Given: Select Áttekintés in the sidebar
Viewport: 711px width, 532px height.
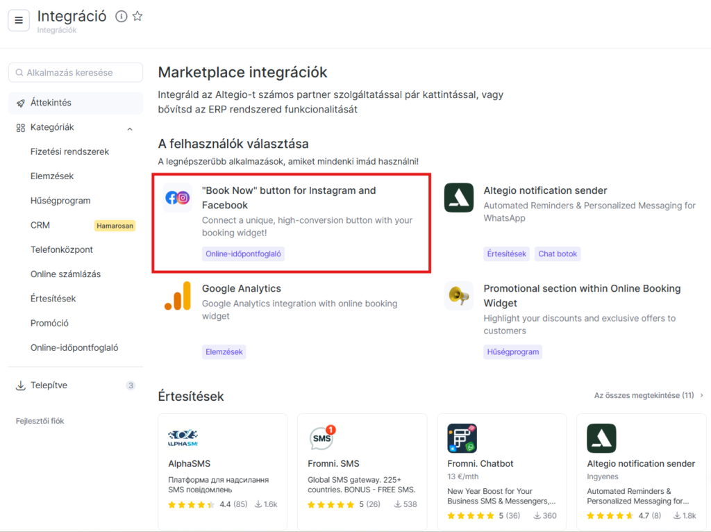Looking at the screenshot, I should tap(51, 103).
